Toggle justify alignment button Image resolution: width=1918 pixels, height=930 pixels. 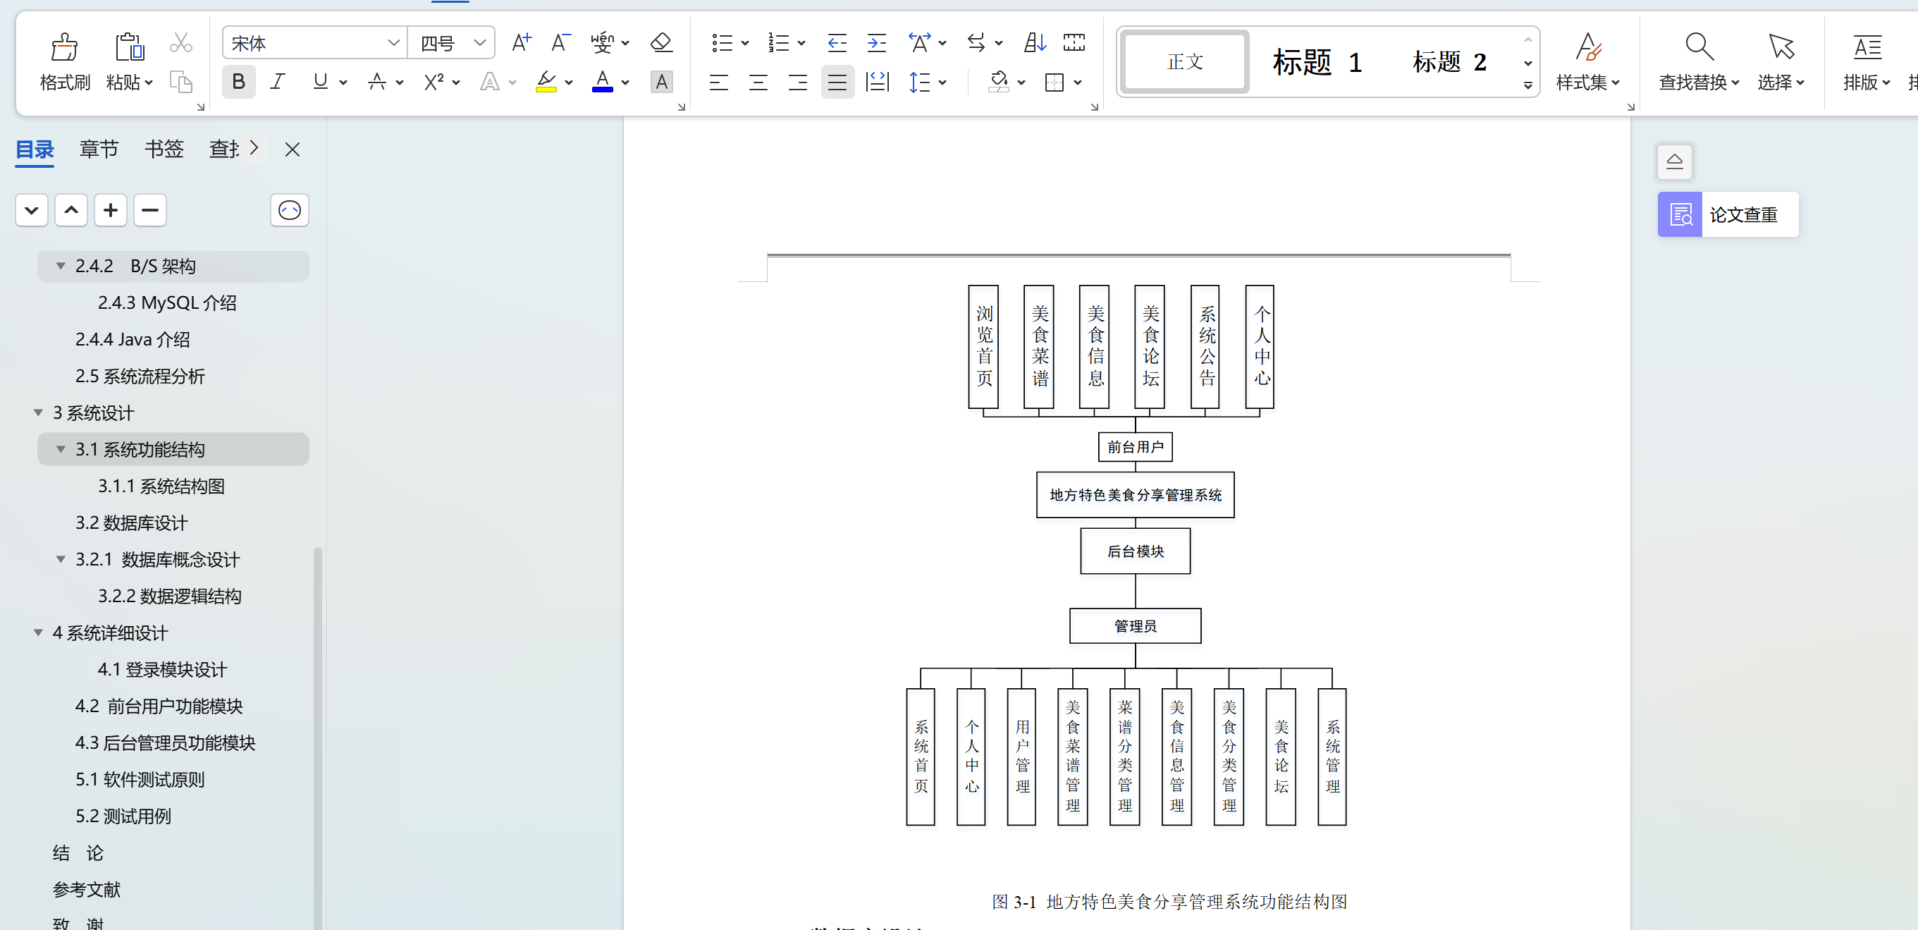pos(837,82)
